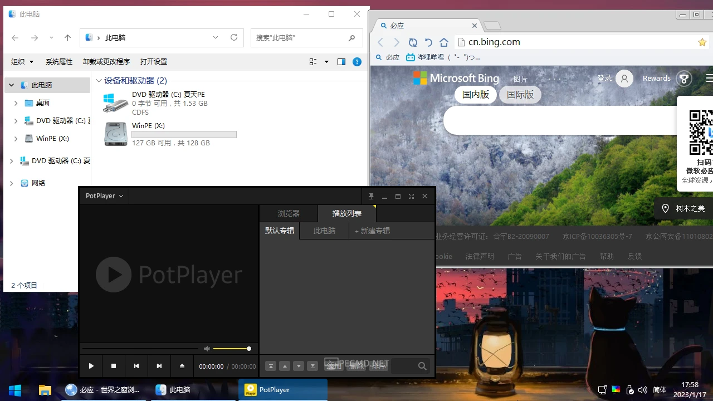Open the Windows Start menu
713x401 pixels.
(x=14, y=390)
